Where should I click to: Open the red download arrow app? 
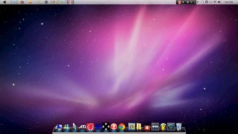[x=147, y=127]
